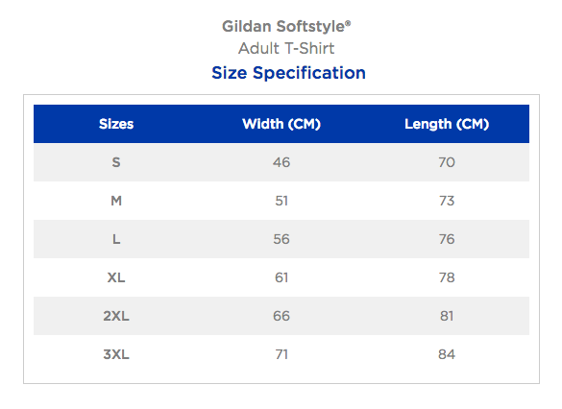562x409 pixels.
Task: Click the Size Specification heading
Action: click(288, 73)
